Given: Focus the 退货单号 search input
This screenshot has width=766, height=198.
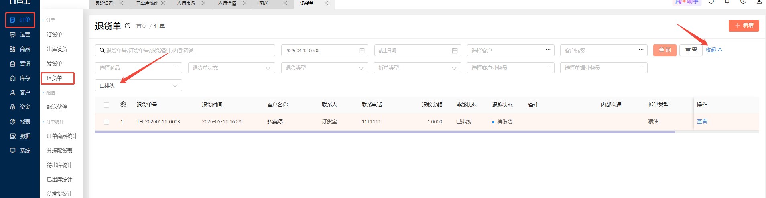Looking at the screenshot, I should coord(185,50).
